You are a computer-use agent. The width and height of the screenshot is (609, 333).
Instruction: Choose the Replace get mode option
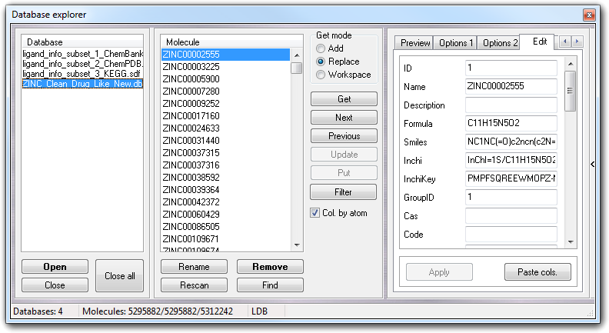point(321,62)
